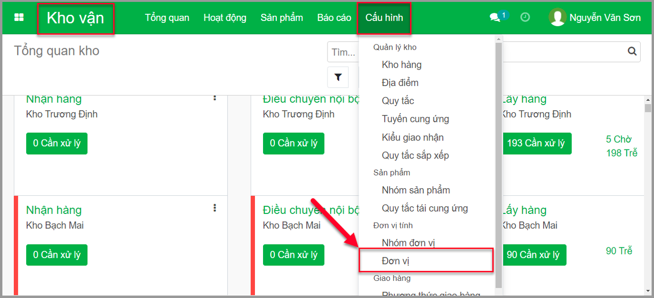Open the filter funnel button
The width and height of the screenshot is (654, 298).
(338, 77)
